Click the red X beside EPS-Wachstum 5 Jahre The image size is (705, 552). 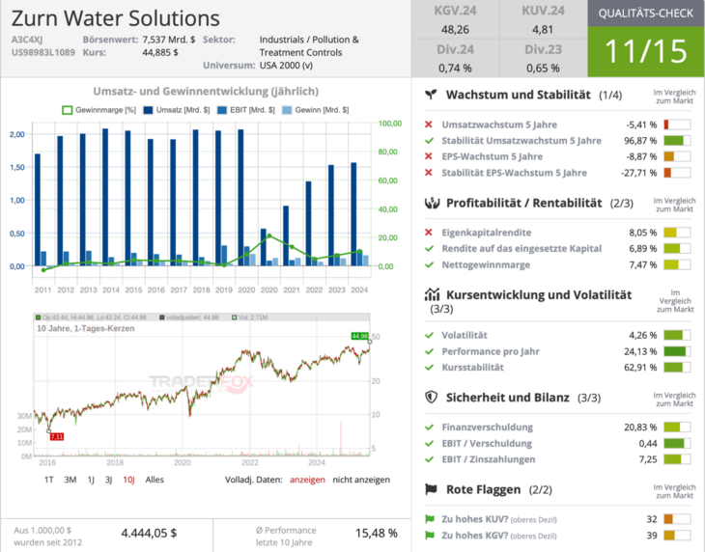pos(429,156)
